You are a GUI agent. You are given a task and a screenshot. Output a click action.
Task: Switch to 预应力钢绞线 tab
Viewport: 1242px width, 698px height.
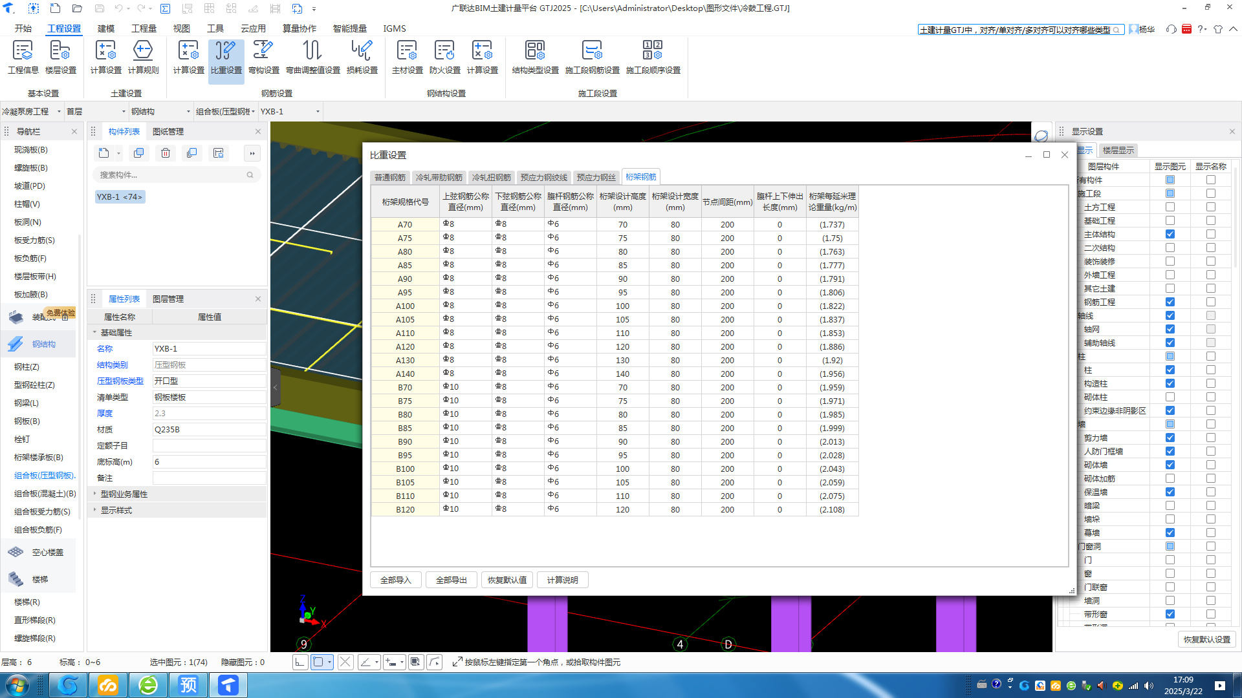point(544,177)
